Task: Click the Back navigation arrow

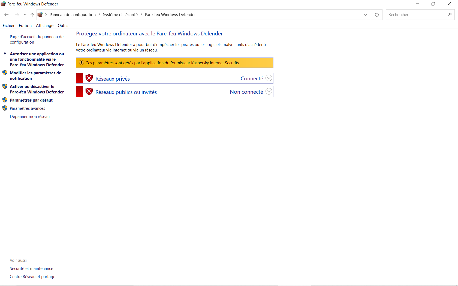Action: click(7, 15)
